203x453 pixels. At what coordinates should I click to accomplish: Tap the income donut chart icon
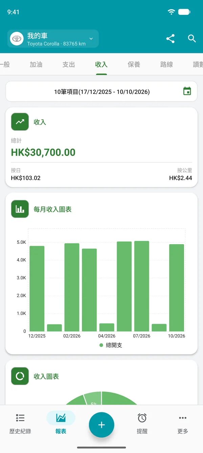click(20, 376)
